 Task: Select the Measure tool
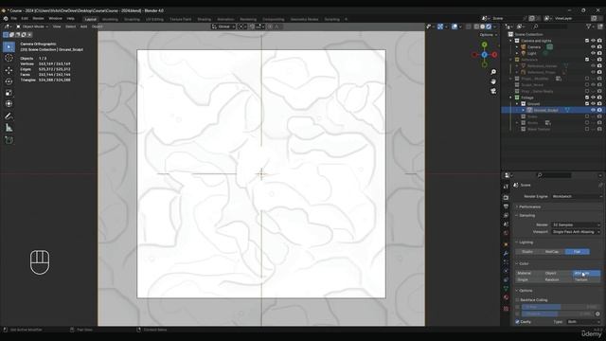(x=9, y=128)
